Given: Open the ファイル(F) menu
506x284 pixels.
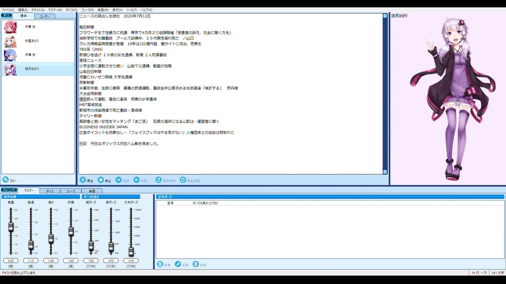Looking at the screenshot, I should [8, 10].
